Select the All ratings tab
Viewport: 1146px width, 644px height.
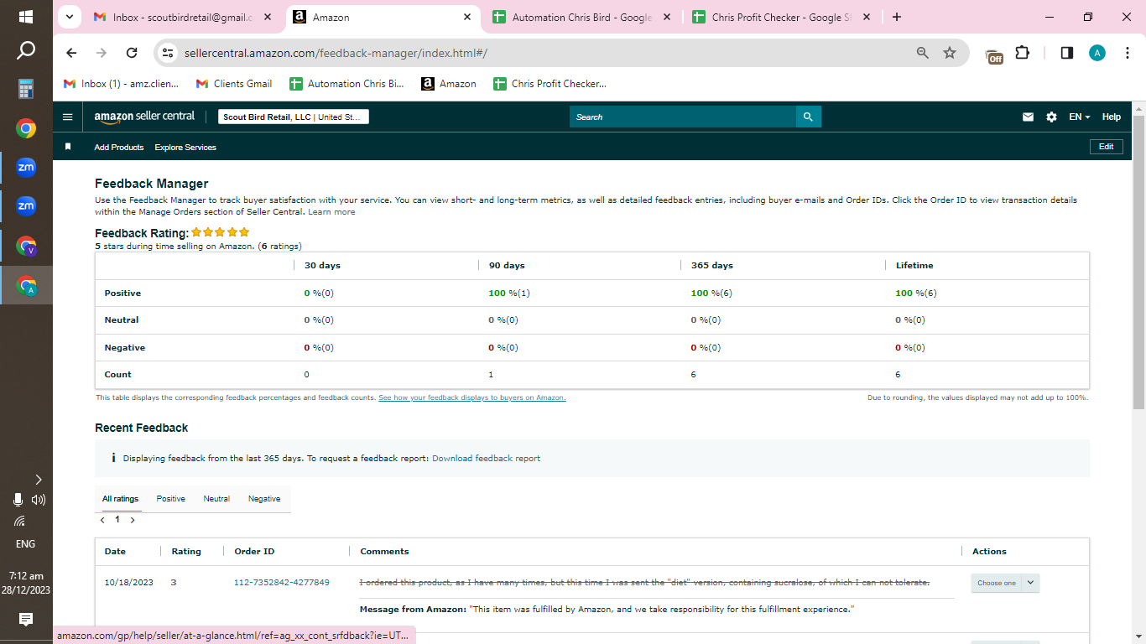(x=120, y=499)
